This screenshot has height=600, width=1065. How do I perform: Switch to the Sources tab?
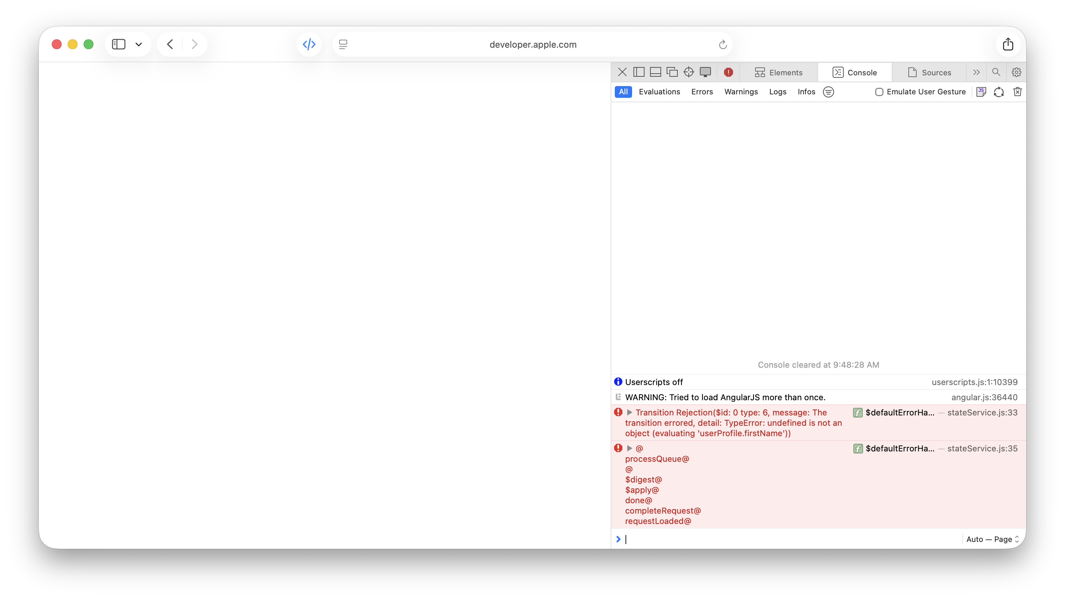coord(929,72)
